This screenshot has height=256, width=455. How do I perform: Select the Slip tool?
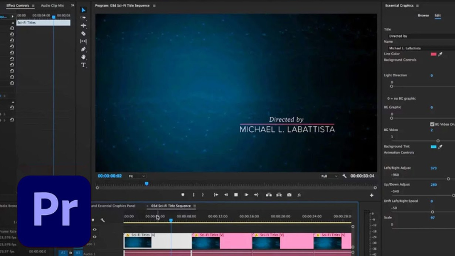click(83, 41)
